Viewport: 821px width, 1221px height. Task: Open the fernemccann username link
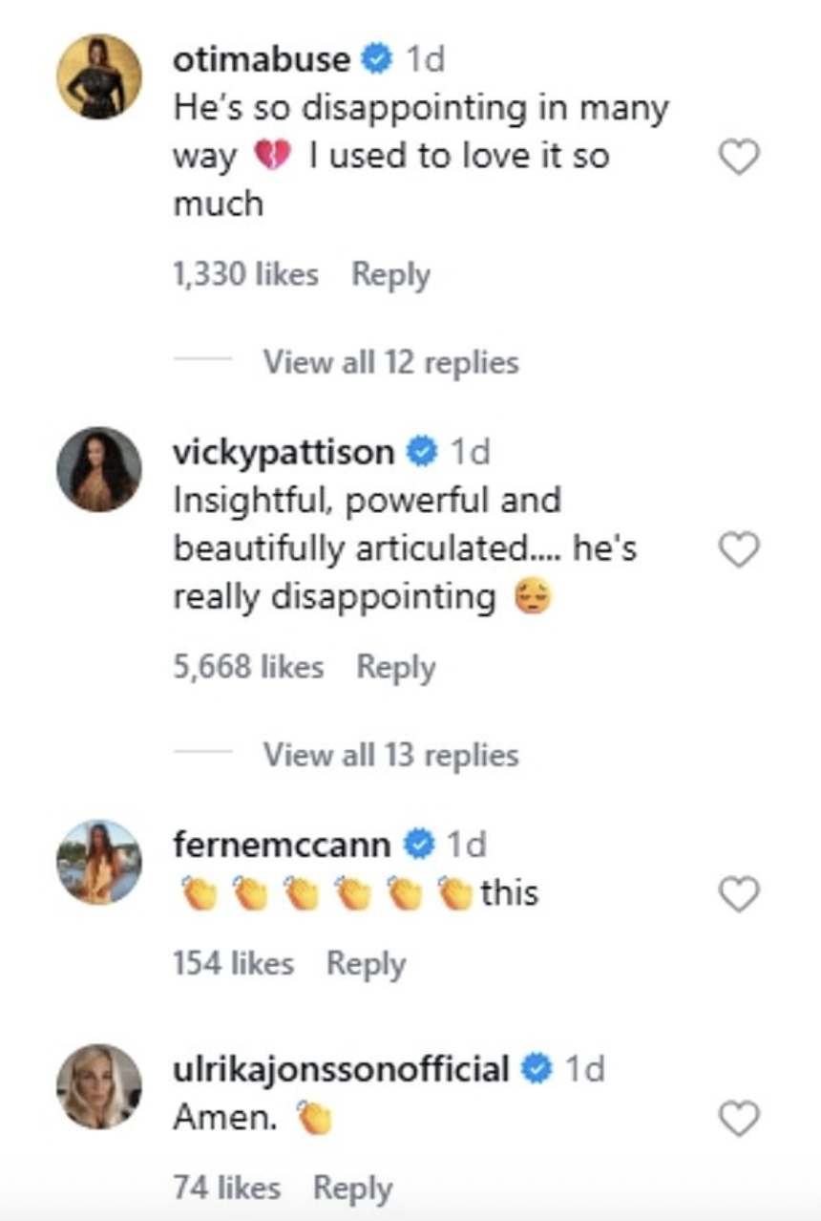click(x=282, y=845)
